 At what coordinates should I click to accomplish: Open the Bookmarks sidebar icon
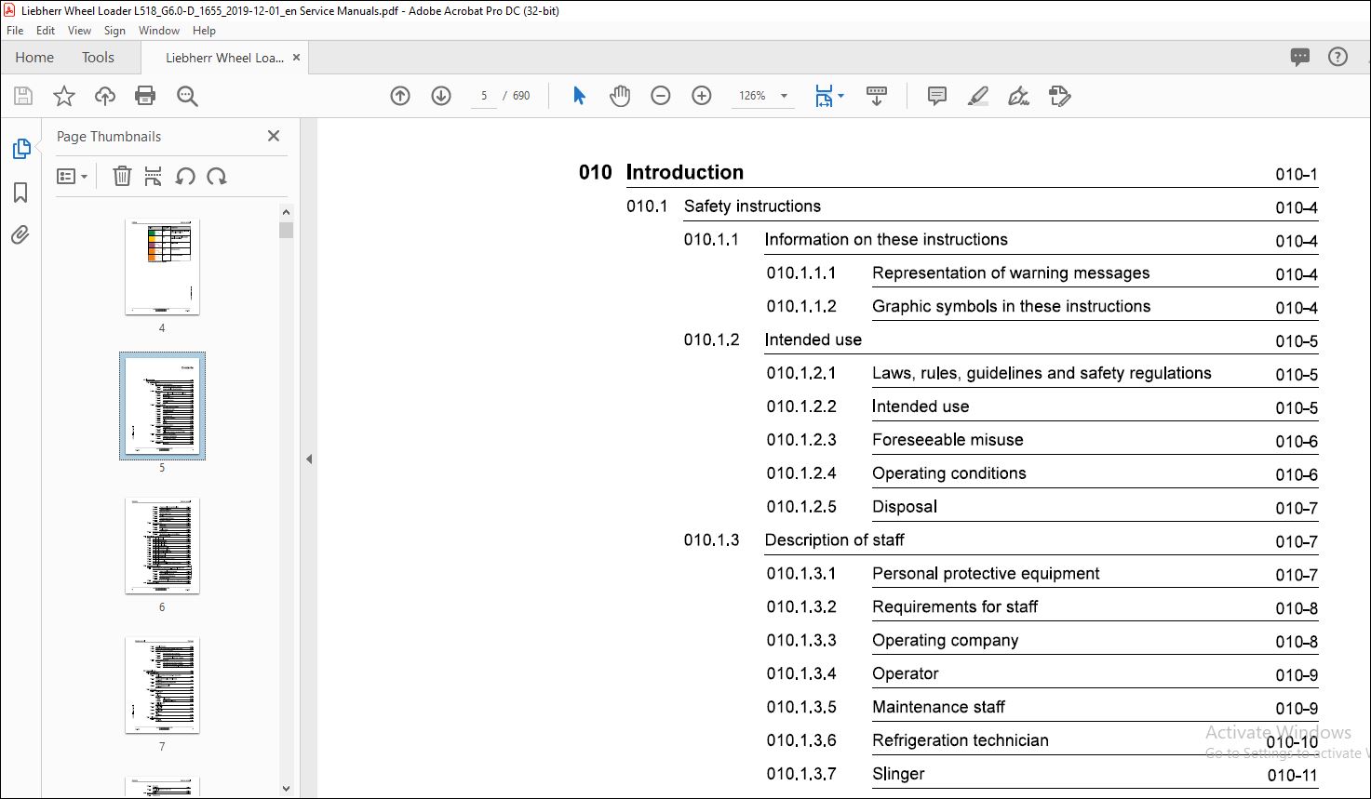(x=20, y=193)
